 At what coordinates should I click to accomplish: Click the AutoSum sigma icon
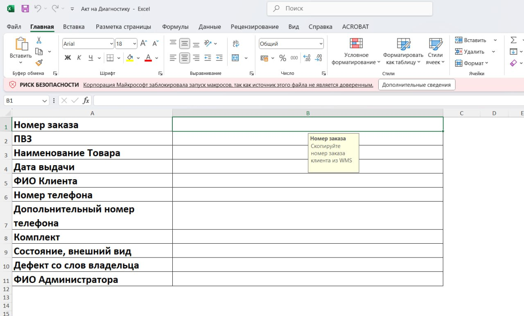click(x=513, y=40)
